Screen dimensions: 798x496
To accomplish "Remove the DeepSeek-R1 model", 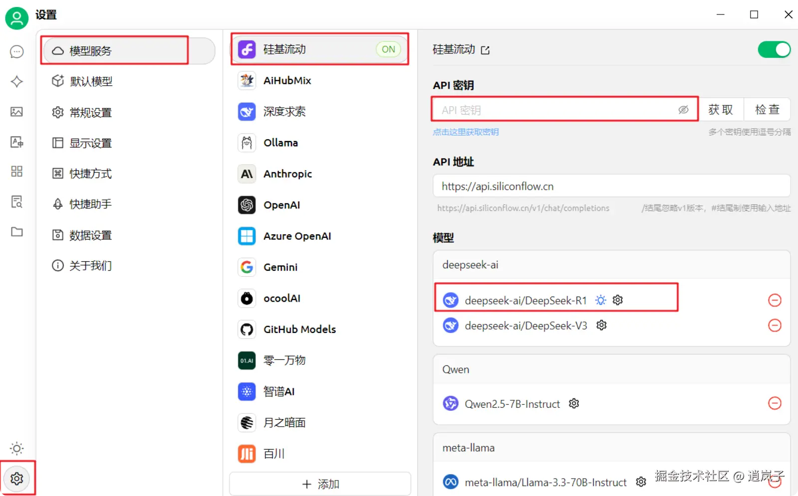I will [775, 300].
